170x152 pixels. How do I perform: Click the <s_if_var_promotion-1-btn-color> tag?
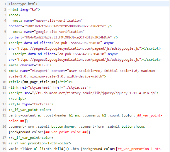[40, 143]
